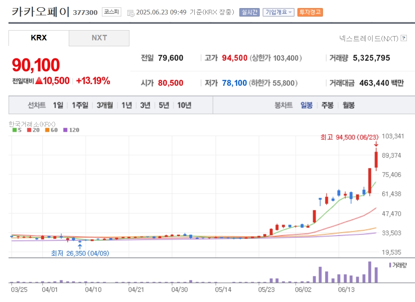Click the 103,341 price axis label
Viewport: 415px width, 302px height.
point(393,136)
